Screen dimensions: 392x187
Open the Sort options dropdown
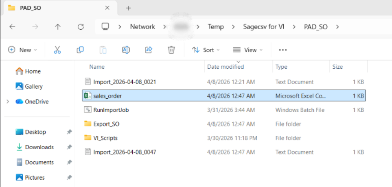[x=206, y=50]
